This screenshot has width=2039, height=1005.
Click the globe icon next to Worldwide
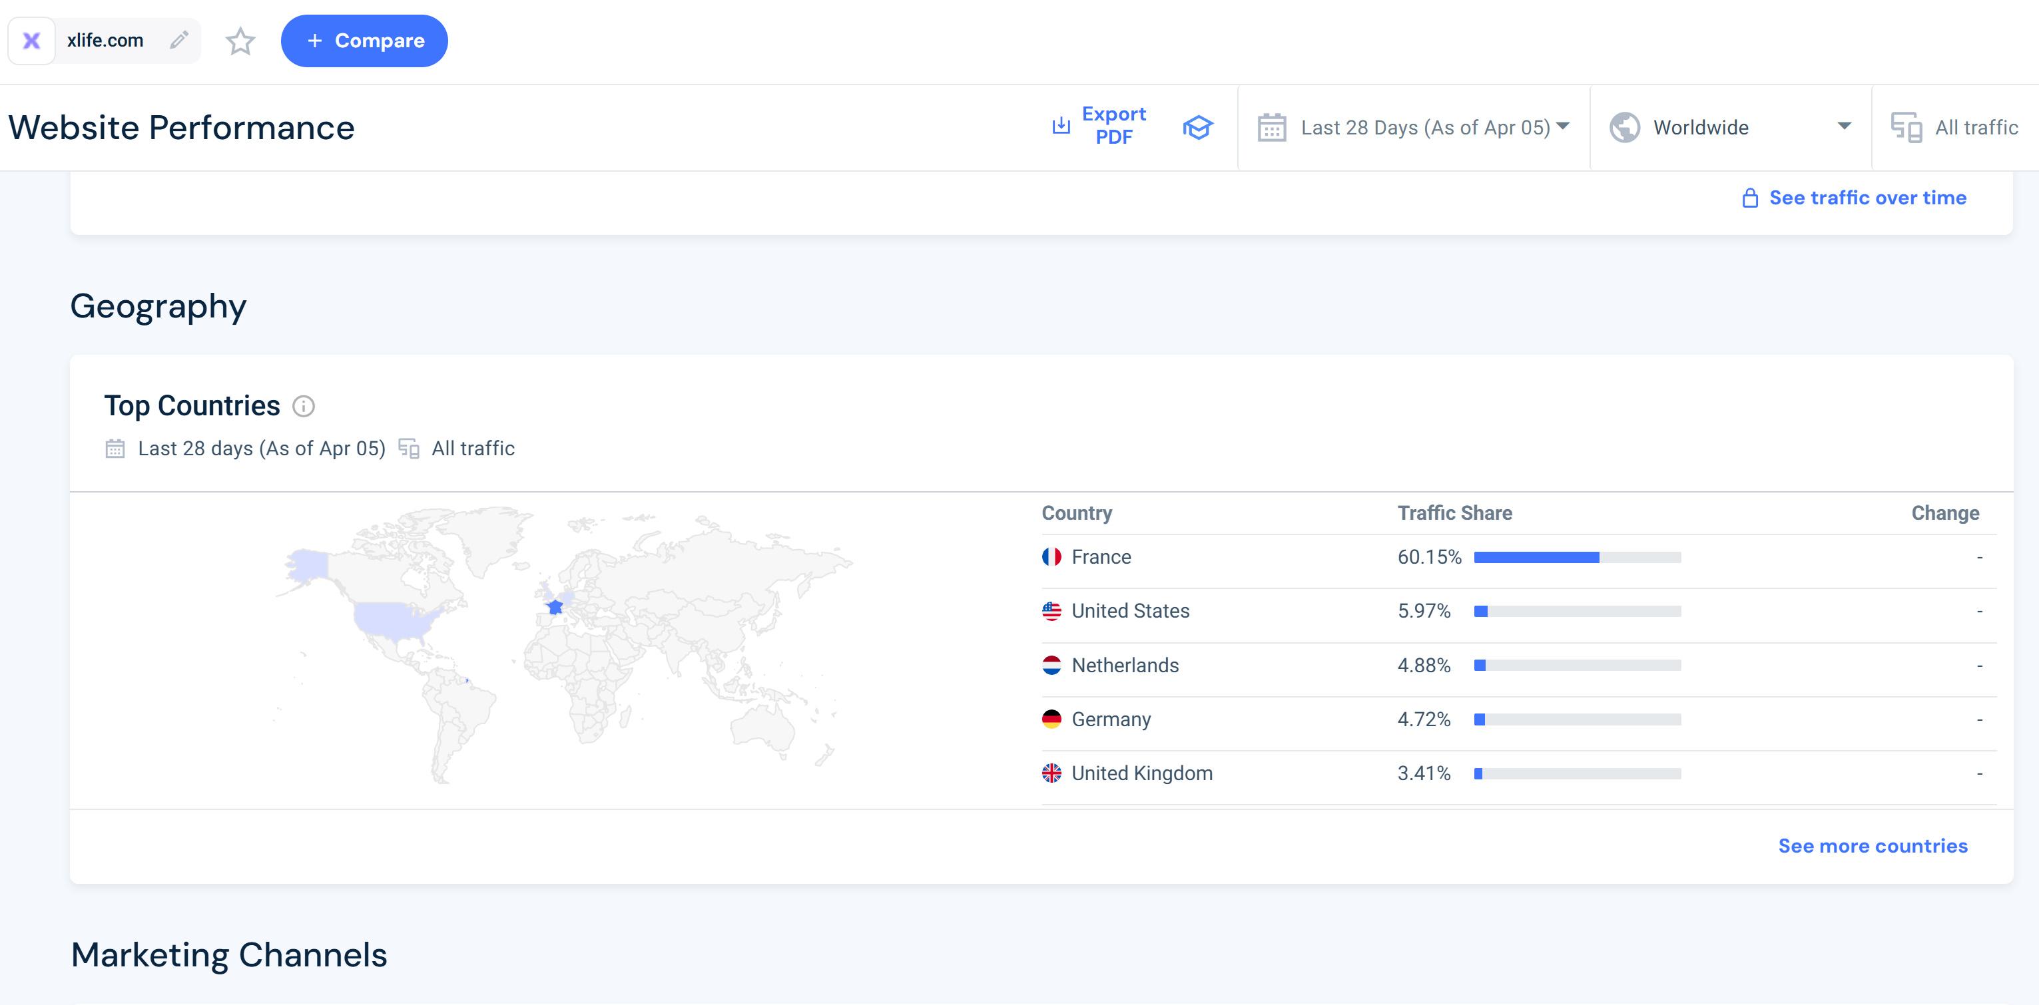[x=1624, y=127]
